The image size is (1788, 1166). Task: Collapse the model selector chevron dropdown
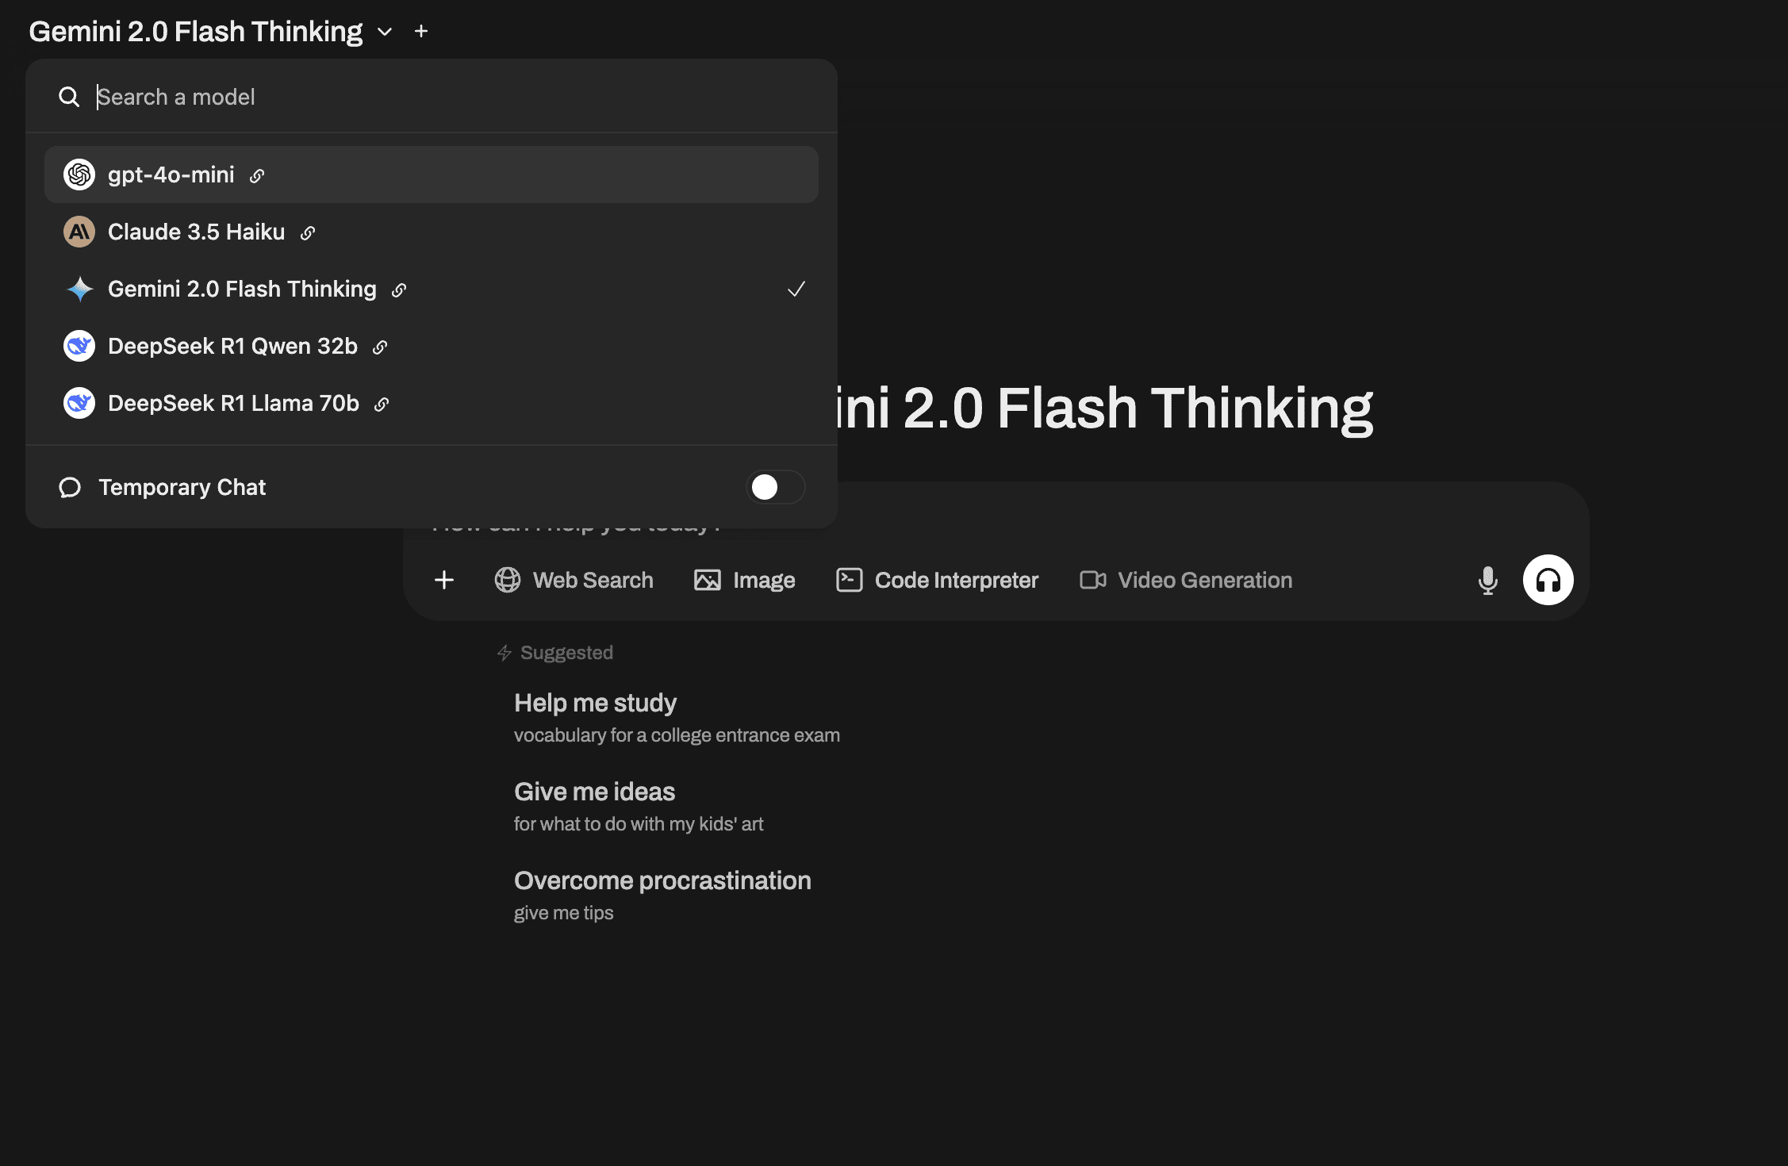385,32
